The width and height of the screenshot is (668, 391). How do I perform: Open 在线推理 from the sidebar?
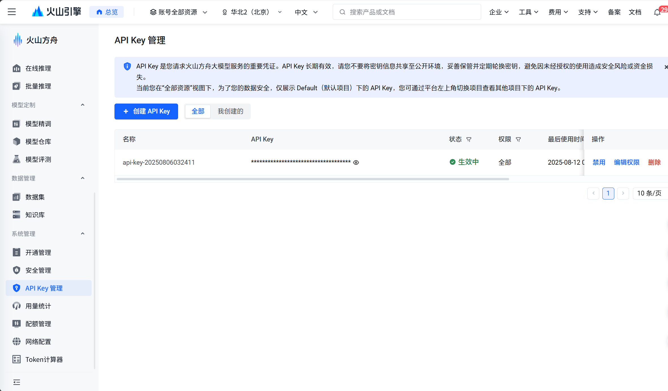click(x=38, y=68)
